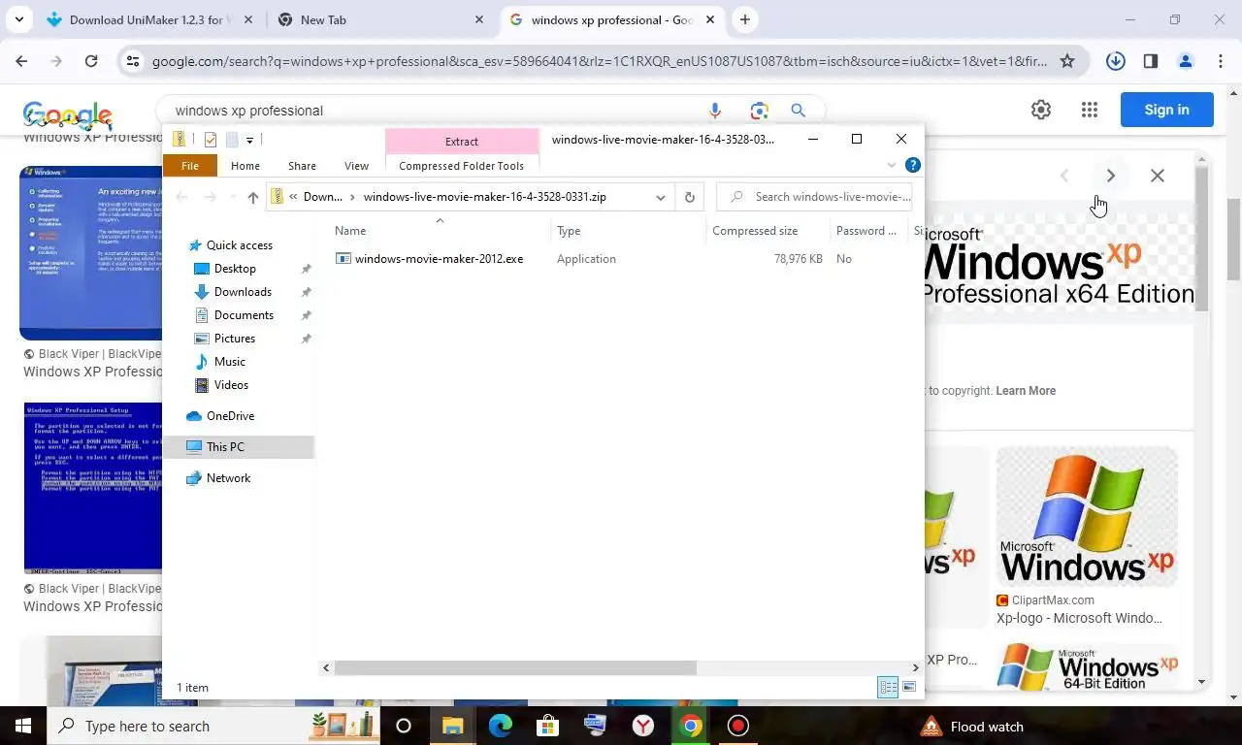Click the zip folder breadcrumb in address bar
This screenshot has height=745, width=1242.
(x=485, y=197)
